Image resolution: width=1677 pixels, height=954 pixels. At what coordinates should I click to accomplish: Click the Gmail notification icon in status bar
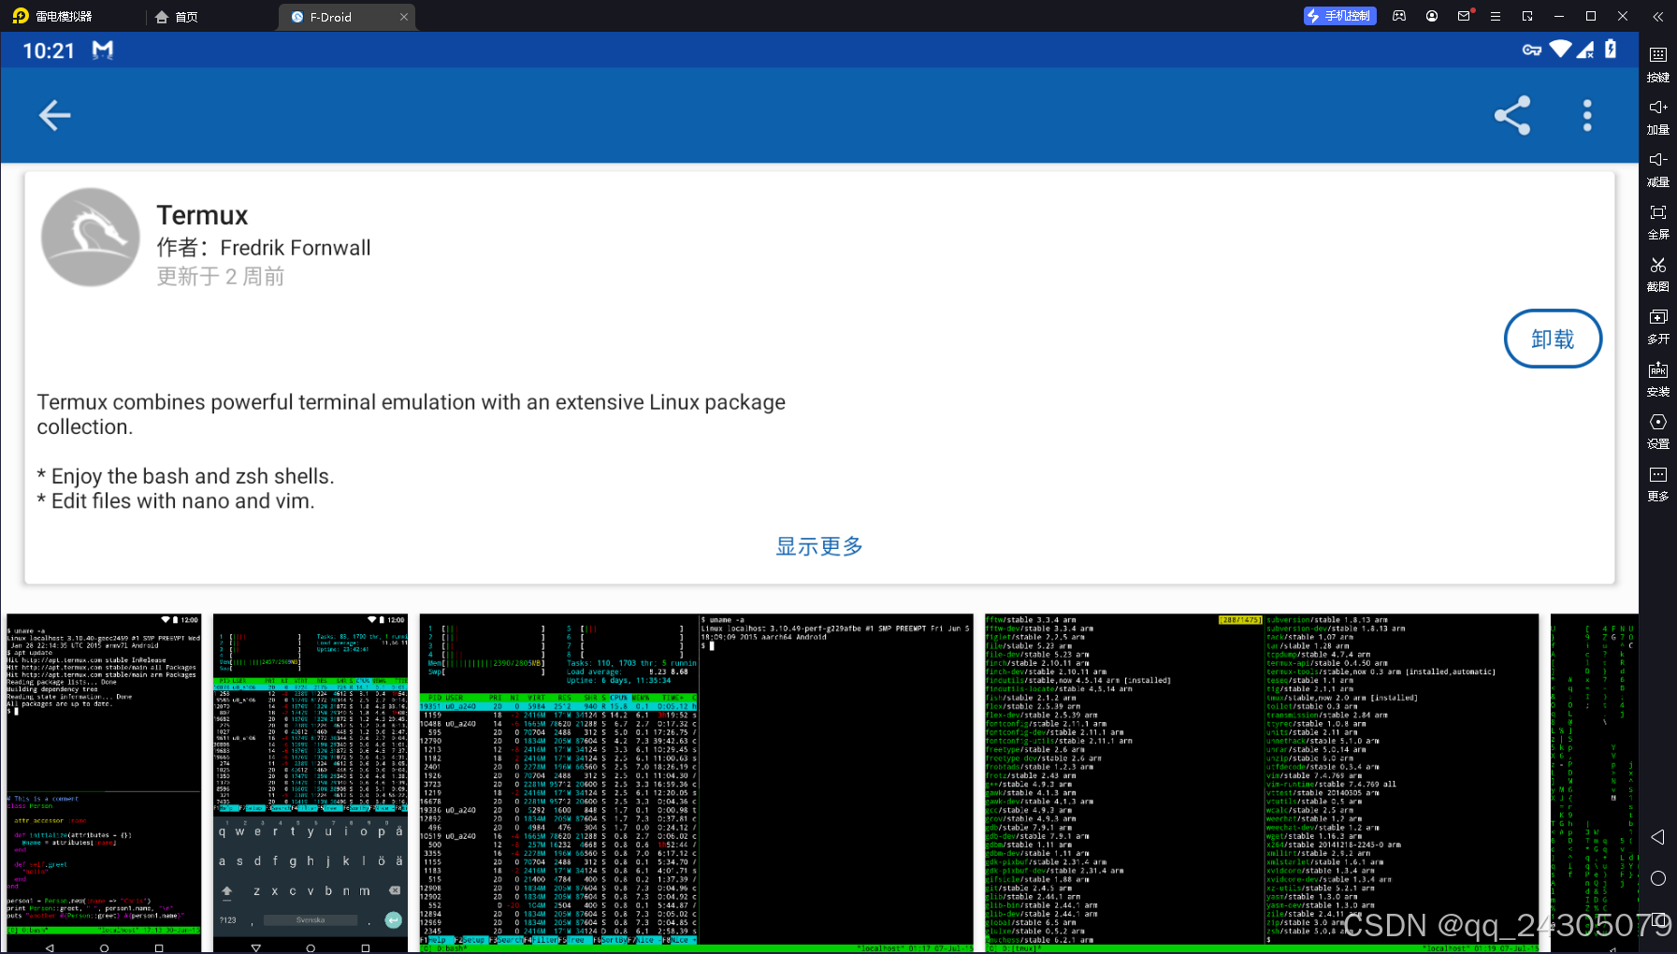(x=103, y=50)
